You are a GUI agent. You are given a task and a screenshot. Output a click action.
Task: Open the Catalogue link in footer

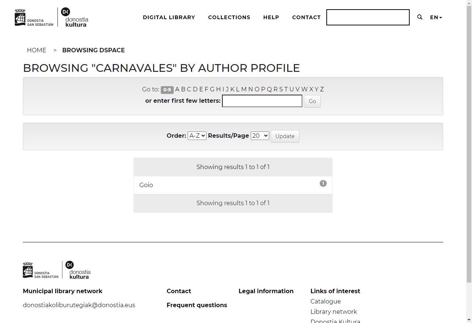(325, 301)
